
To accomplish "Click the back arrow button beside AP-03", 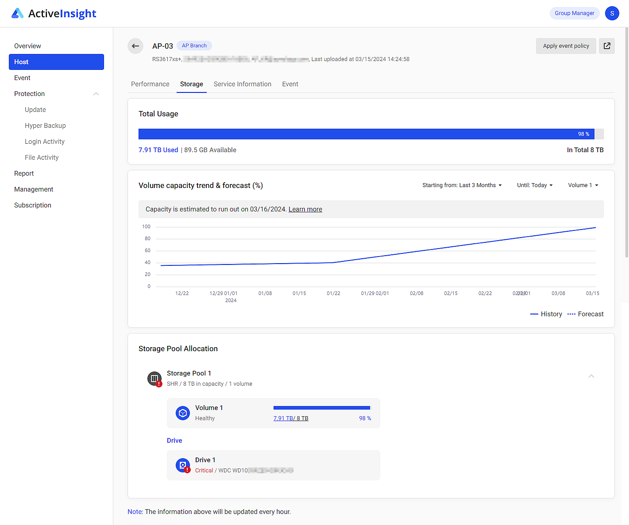I will click(x=135, y=46).
